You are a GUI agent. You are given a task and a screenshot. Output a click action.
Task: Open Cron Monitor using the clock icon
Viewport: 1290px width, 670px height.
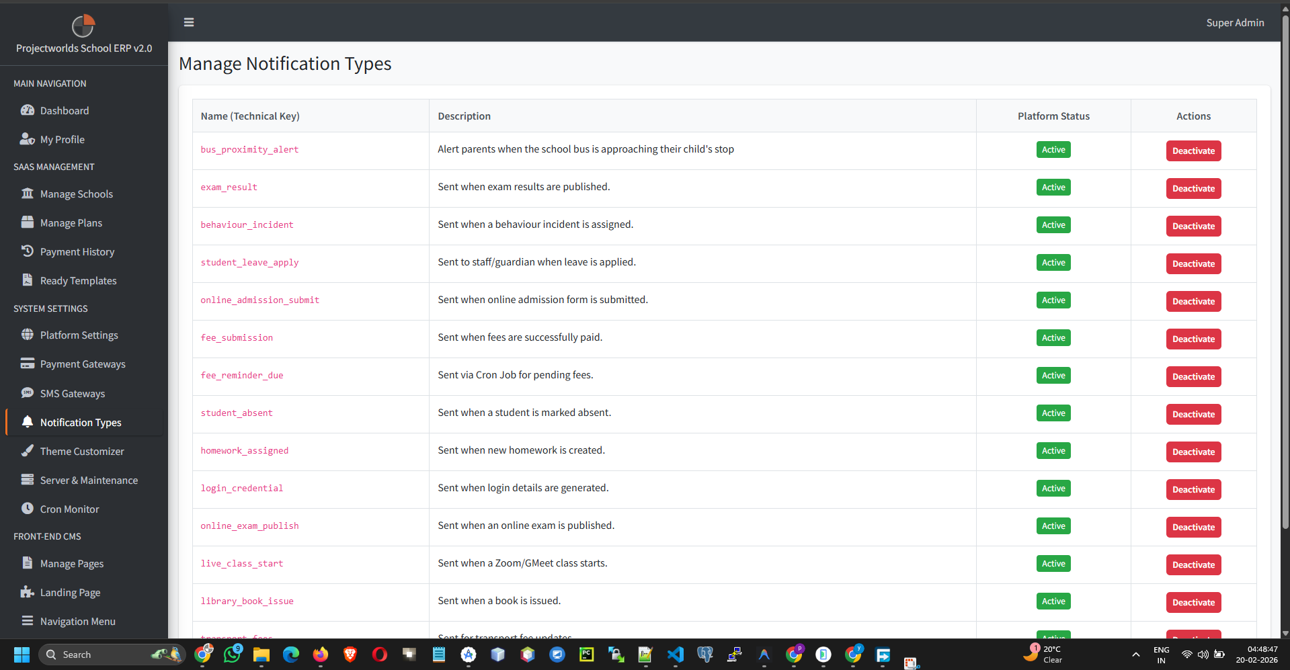(28, 509)
